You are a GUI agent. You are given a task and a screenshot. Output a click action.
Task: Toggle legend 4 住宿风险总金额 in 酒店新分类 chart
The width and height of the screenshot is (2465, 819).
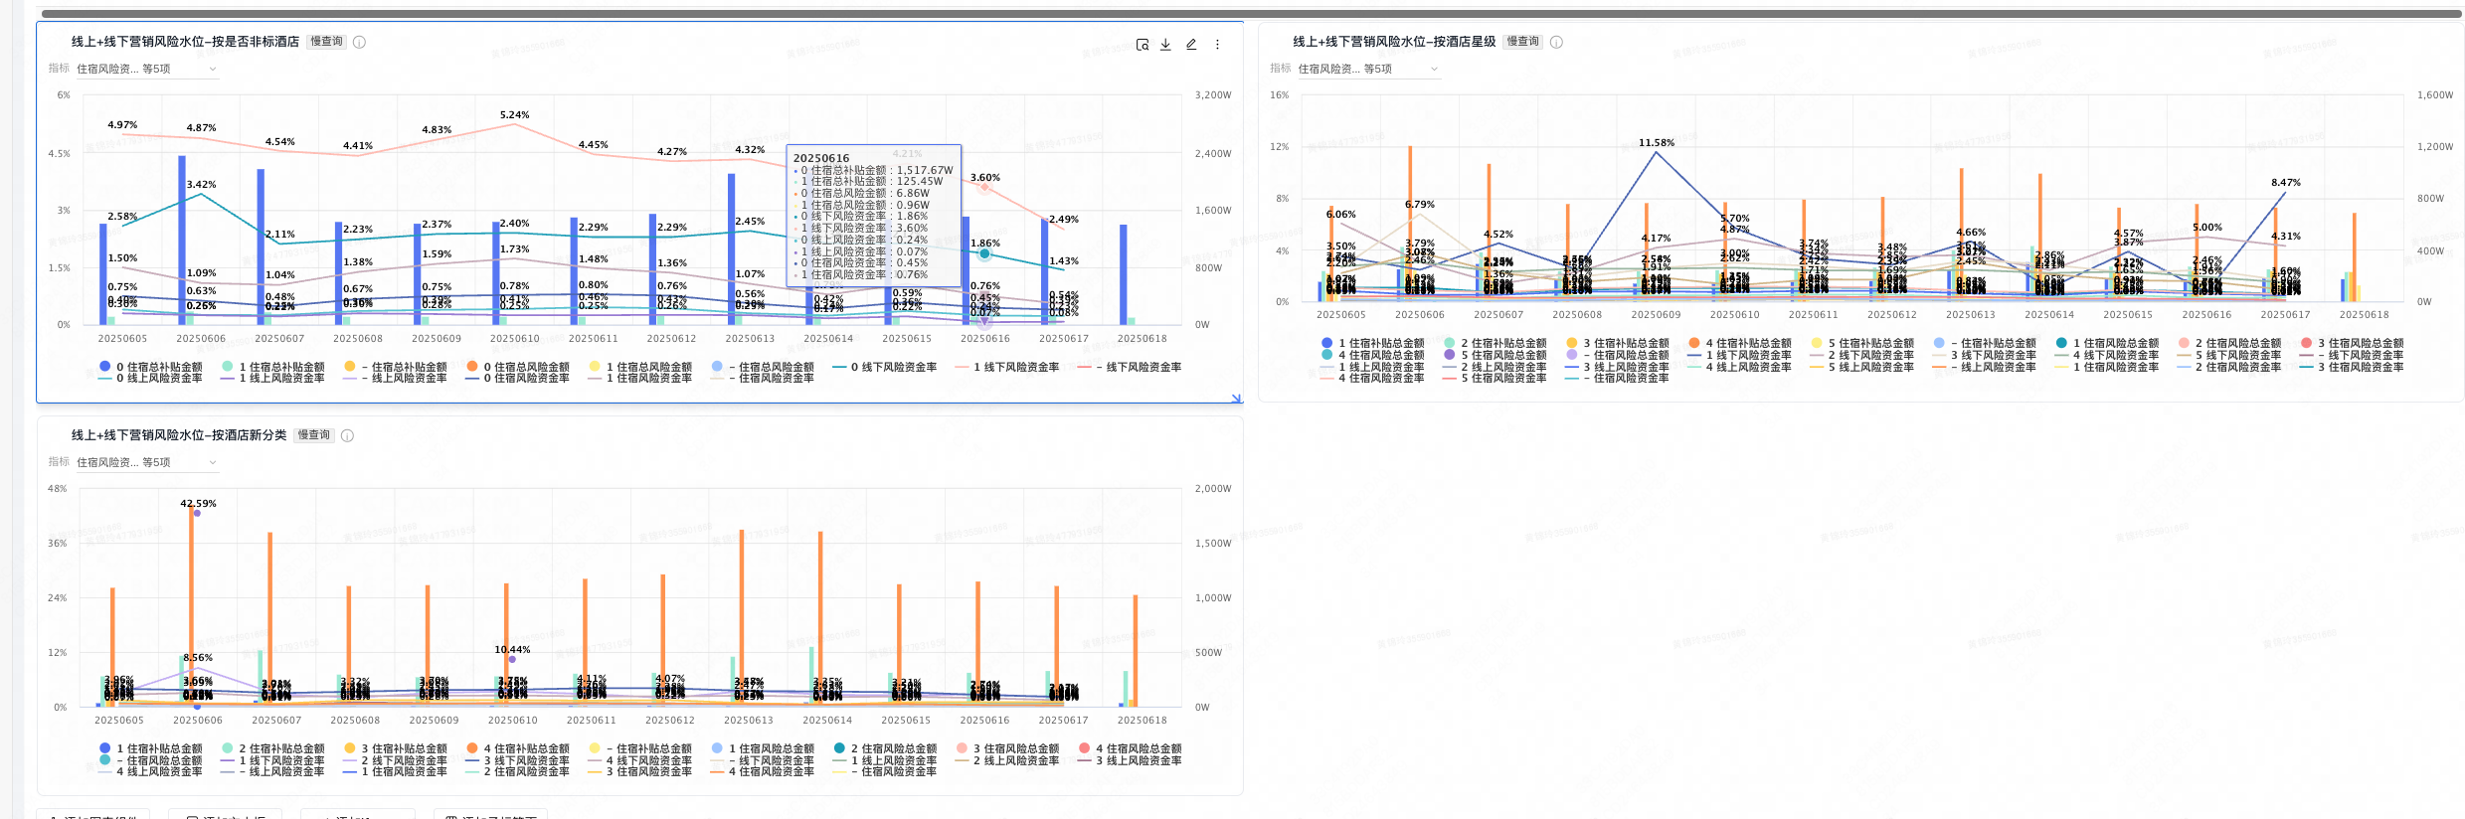(1130, 748)
